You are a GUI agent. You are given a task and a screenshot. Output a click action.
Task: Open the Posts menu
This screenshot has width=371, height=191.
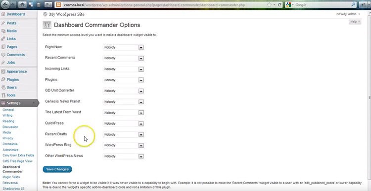pyautogui.click(x=11, y=23)
